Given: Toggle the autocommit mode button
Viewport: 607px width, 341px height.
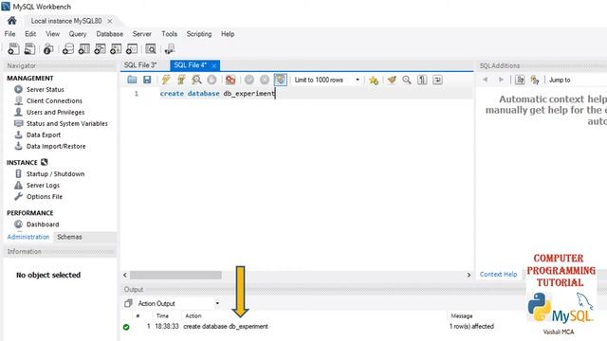Looking at the screenshot, I should [281, 80].
